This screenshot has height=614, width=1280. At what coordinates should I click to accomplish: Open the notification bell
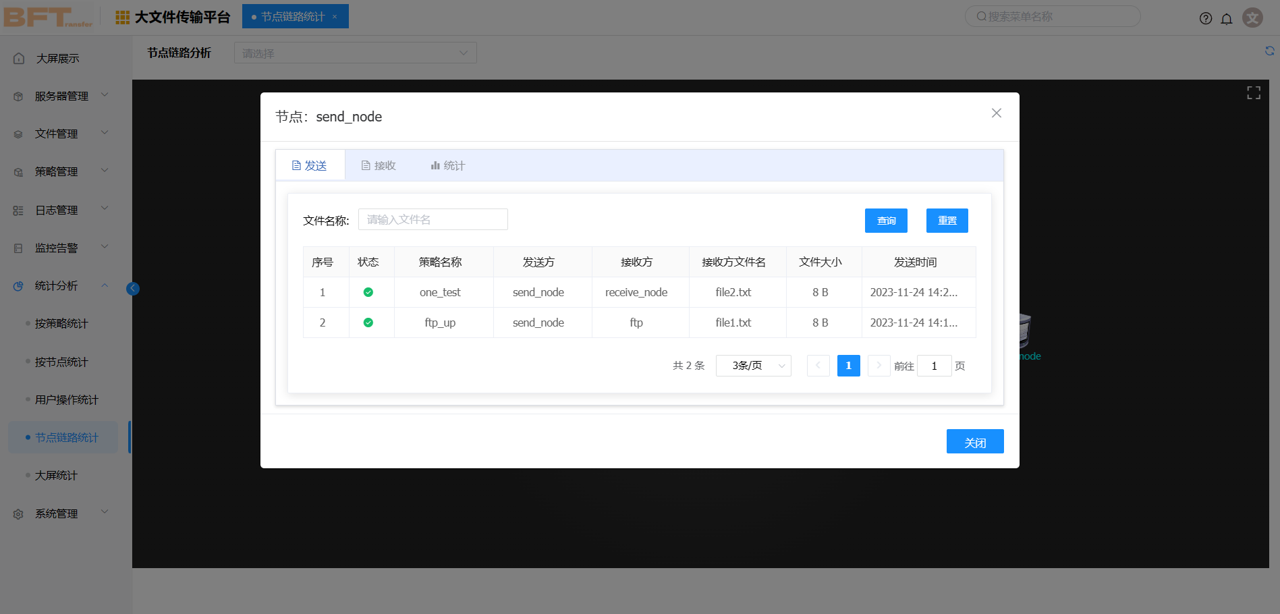[1227, 18]
